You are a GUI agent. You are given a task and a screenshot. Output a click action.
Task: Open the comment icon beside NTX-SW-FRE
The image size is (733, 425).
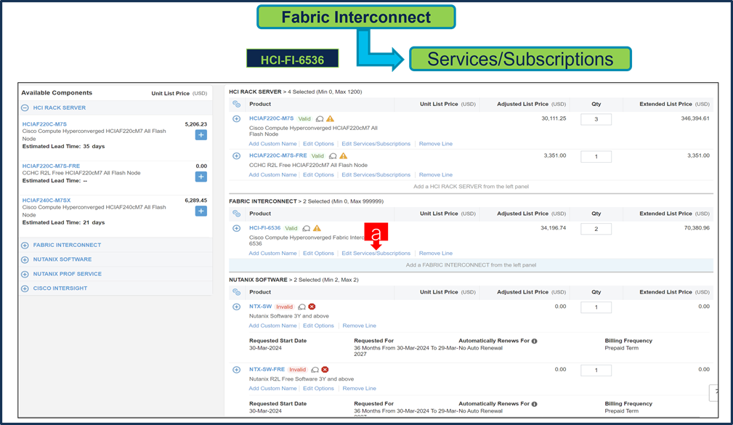click(315, 369)
